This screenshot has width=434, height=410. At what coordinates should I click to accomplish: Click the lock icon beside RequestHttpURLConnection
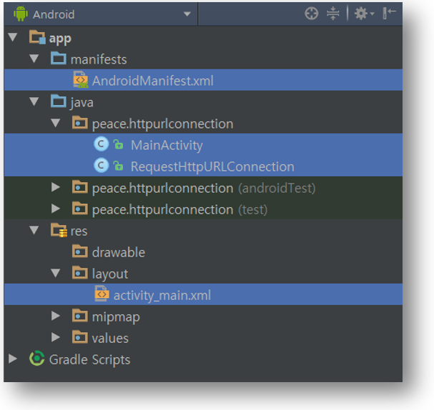coord(118,165)
